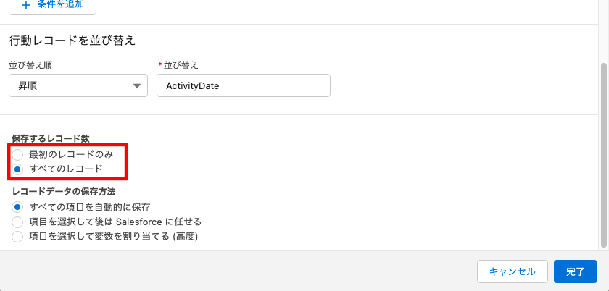This screenshot has height=291, width=609.
Task: Click the ActivityDate sort field input
Action: pos(244,85)
